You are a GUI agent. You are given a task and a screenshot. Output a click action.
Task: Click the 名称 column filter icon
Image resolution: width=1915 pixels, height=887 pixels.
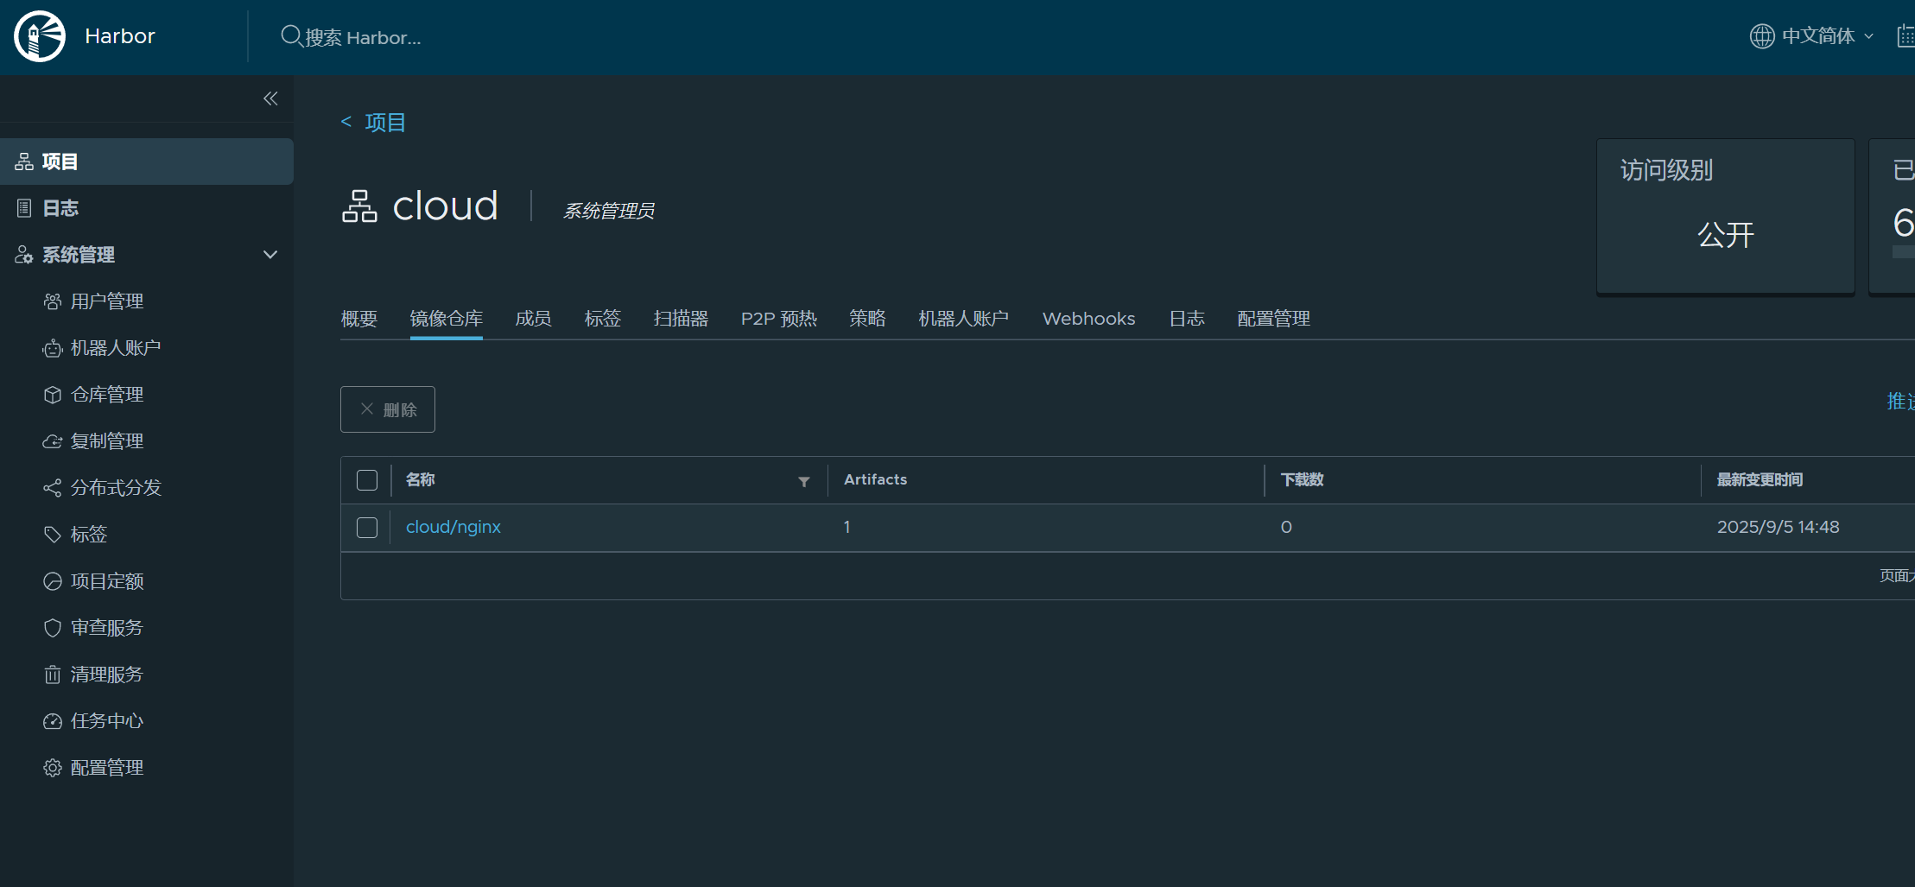pos(804,481)
